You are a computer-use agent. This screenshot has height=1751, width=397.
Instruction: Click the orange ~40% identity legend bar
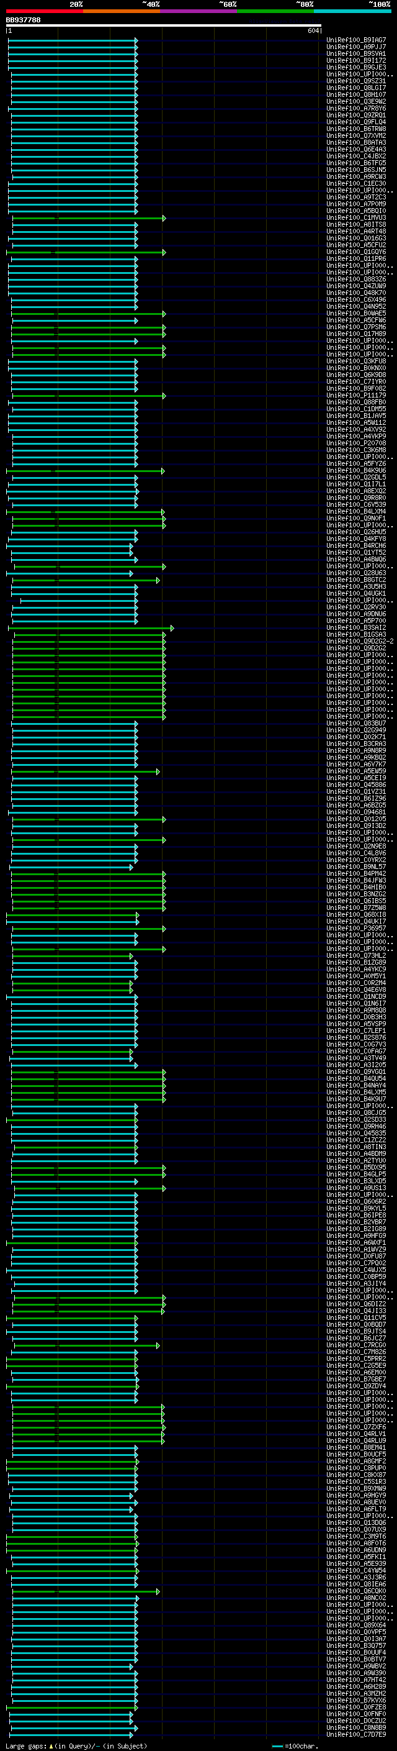pos(122,11)
